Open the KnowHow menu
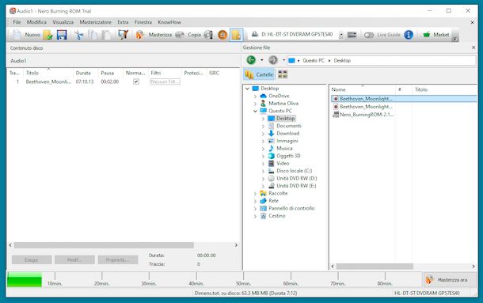 tap(169, 22)
